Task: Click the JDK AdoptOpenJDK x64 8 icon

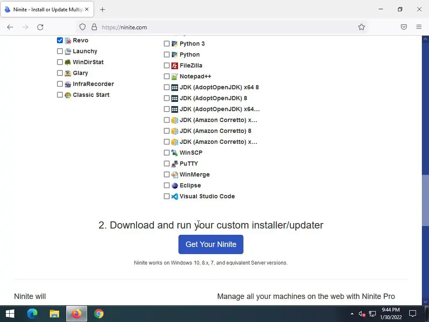Action: pyautogui.click(x=175, y=87)
